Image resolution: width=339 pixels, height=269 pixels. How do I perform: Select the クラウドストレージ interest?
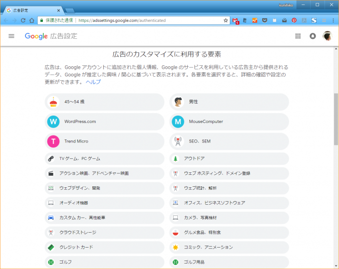click(104, 233)
